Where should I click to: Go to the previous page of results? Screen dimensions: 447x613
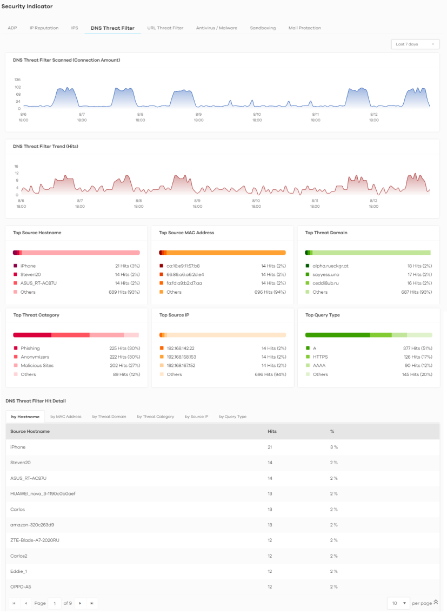pyautogui.click(x=26, y=603)
